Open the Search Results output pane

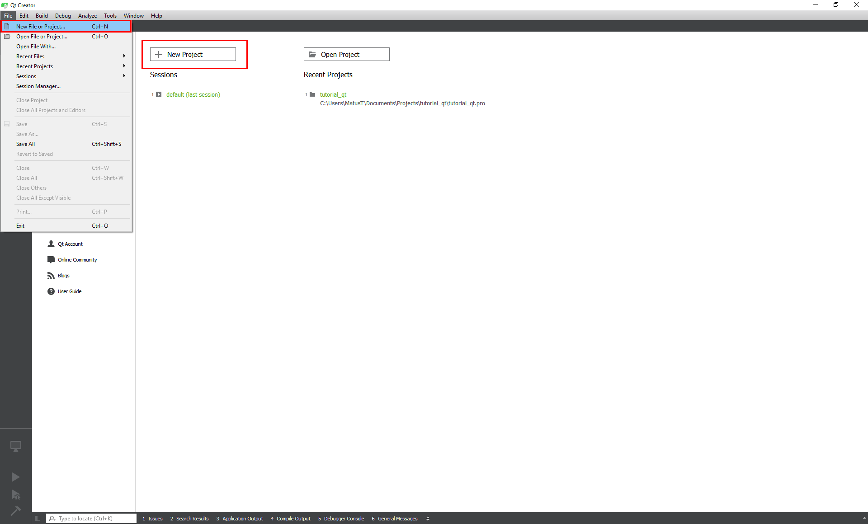click(x=189, y=519)
